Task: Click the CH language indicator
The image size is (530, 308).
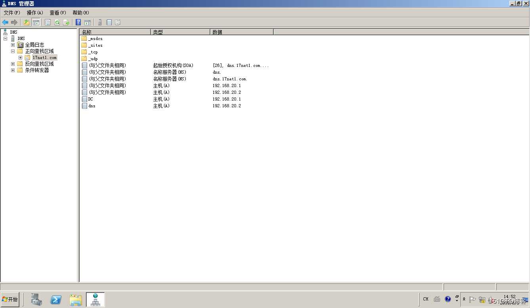Action: tap(426, 299)
